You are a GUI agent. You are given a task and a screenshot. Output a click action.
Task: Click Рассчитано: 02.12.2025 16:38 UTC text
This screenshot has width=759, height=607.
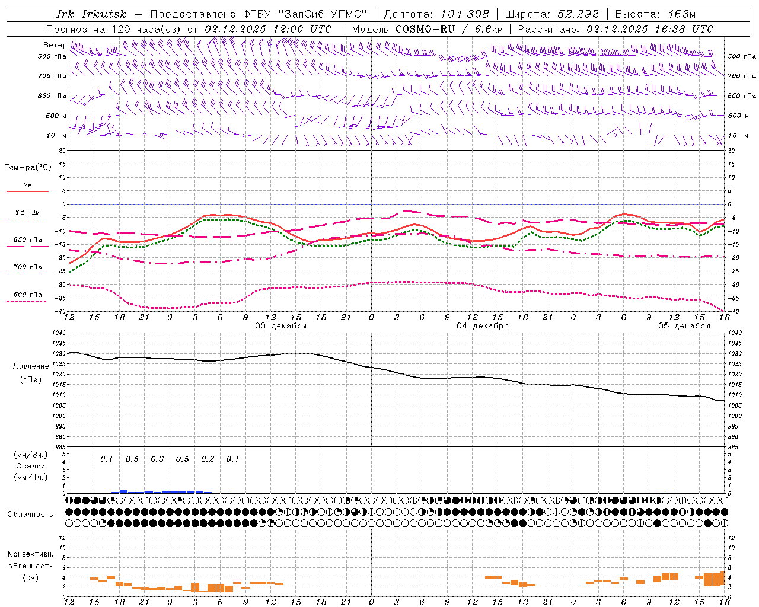point(616,29)
